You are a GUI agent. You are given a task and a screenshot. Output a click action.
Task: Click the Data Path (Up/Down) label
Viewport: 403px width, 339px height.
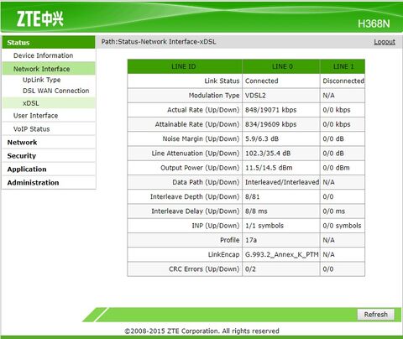pos(206,182)
